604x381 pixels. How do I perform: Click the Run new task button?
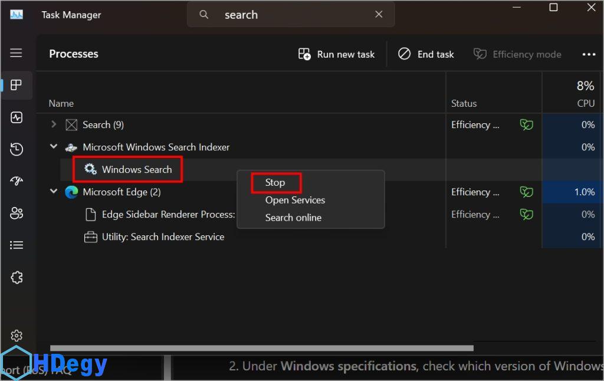tap(337, 54)
